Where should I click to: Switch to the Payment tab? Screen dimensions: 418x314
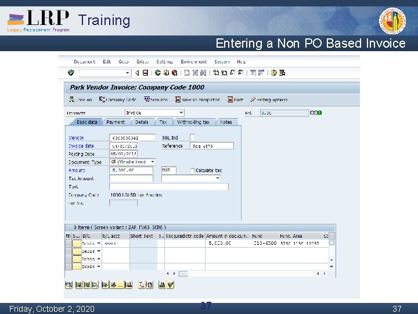tap(116, 122)
